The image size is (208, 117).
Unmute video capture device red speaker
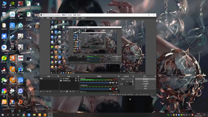pos(113,89)
